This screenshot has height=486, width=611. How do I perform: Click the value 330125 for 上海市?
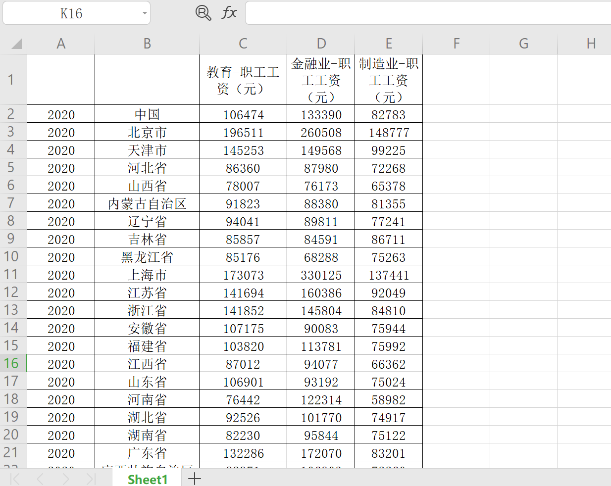coord(321,275)
